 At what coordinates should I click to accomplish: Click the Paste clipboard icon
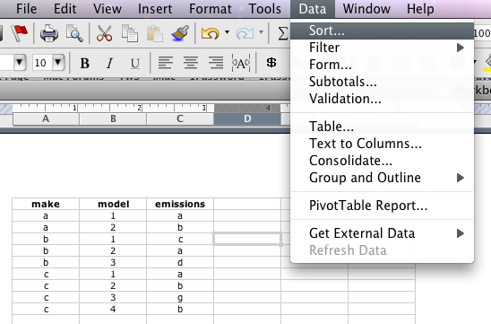[154, 33]
